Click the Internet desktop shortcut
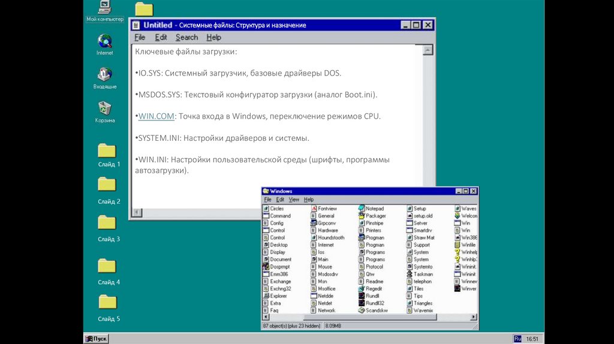Screen dimensions: 614x344 tap(105, 41)
